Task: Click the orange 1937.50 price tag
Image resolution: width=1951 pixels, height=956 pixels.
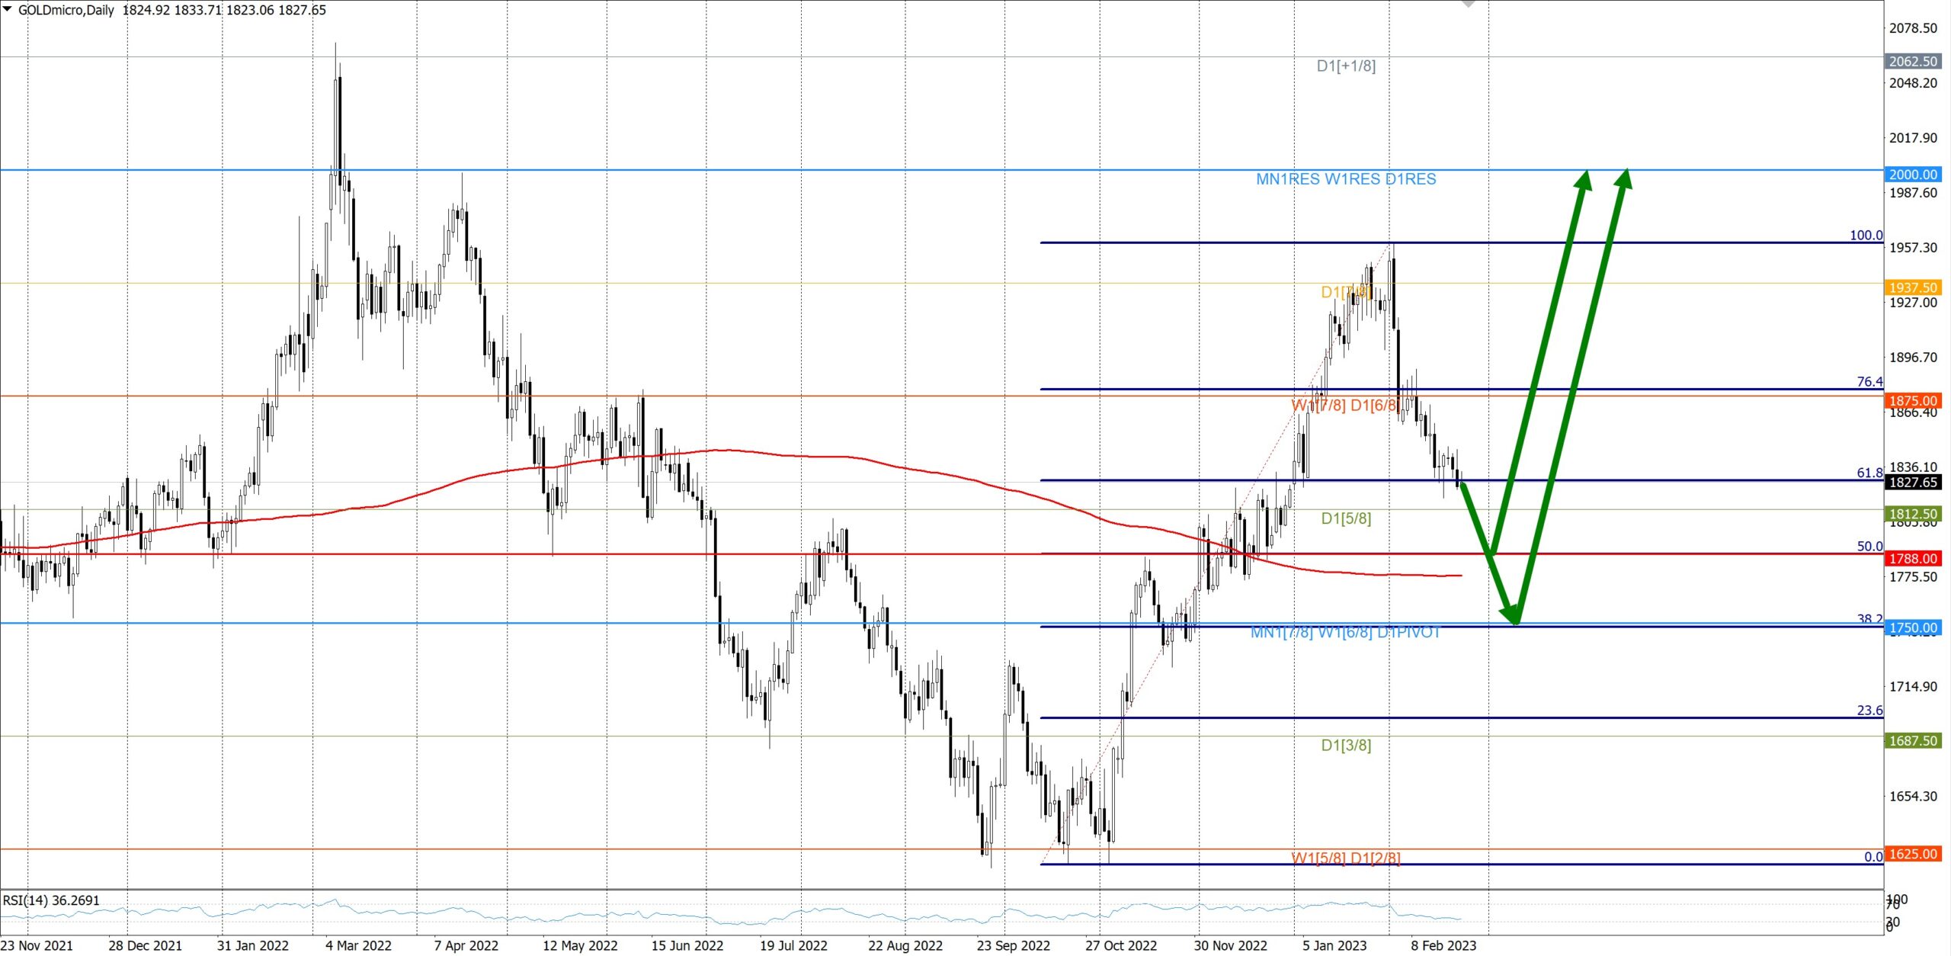Action: coord(1912,287)
